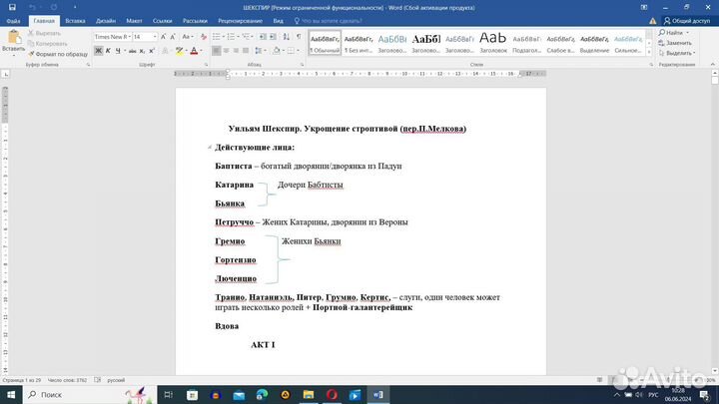
Task: Click the bulleted list icon
Action: (217, 37)
